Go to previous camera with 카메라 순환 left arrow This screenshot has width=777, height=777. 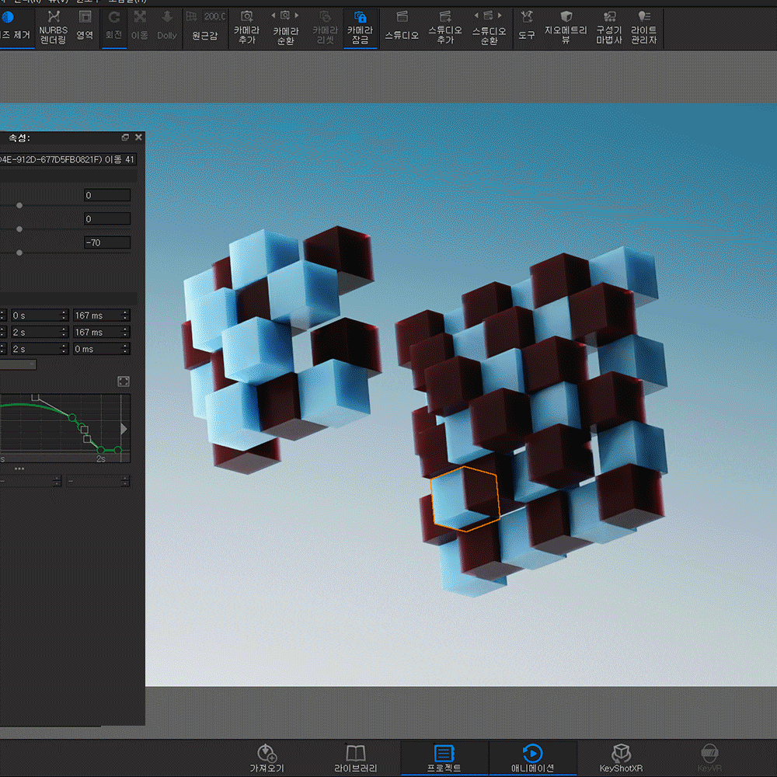[273, 16]
